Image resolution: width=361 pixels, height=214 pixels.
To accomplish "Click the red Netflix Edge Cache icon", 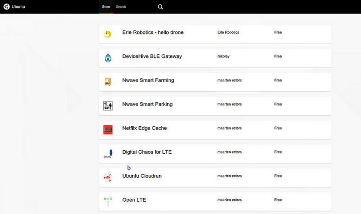I will (108, 130).
